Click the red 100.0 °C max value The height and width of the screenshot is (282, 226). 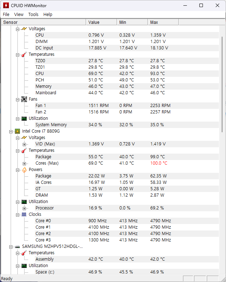pos(159,163)
